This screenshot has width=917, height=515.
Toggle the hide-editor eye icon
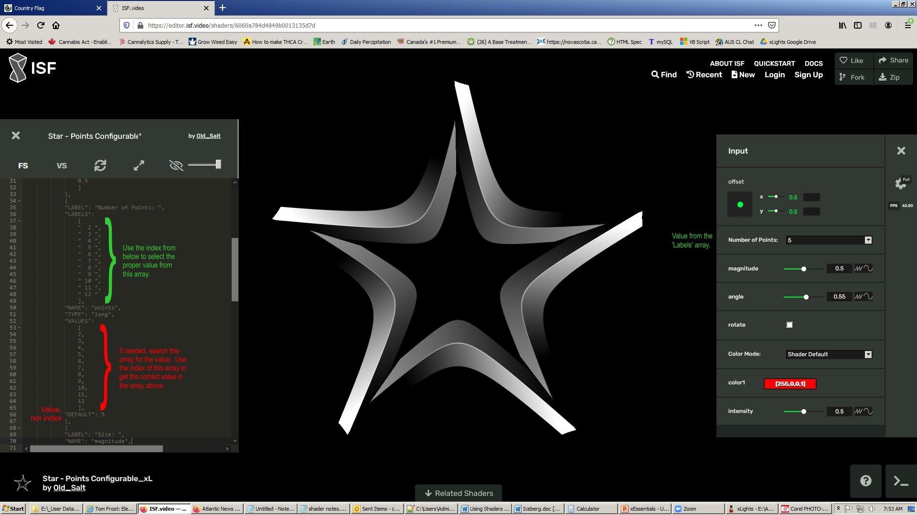(x=176, y=165)
